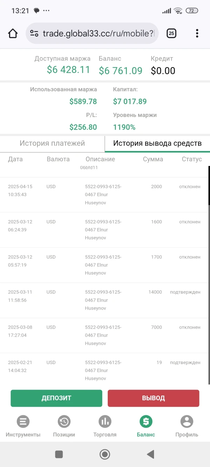The width and height of the screenshot is (210, 467).
Task: Open the browser three-dot menu
Action: tap(197, 33)
